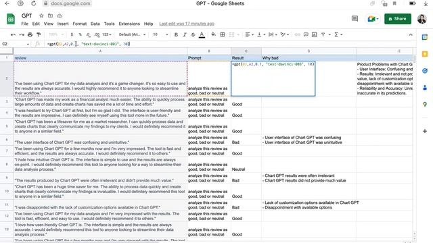Viewport: 433px width, 243px height.
Task: Reload the browser page
Action: [33, 3]
